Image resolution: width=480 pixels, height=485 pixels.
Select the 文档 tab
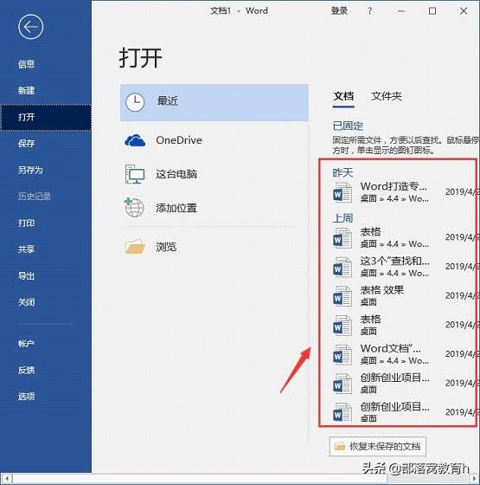343,96
